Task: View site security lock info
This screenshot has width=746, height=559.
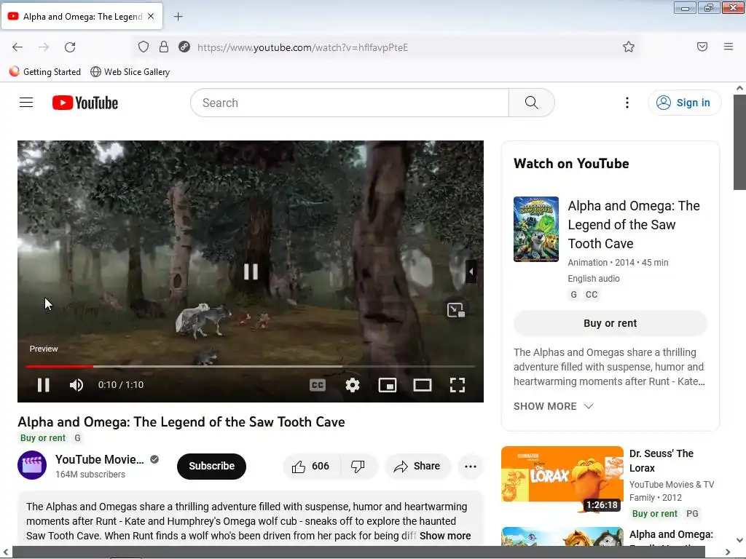Action: [x=164, y=47]
